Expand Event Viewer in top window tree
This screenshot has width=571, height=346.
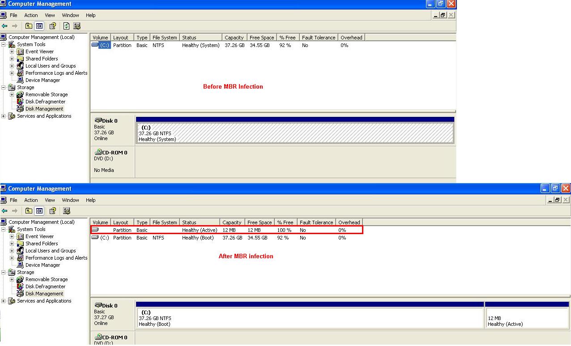[12, 51]
